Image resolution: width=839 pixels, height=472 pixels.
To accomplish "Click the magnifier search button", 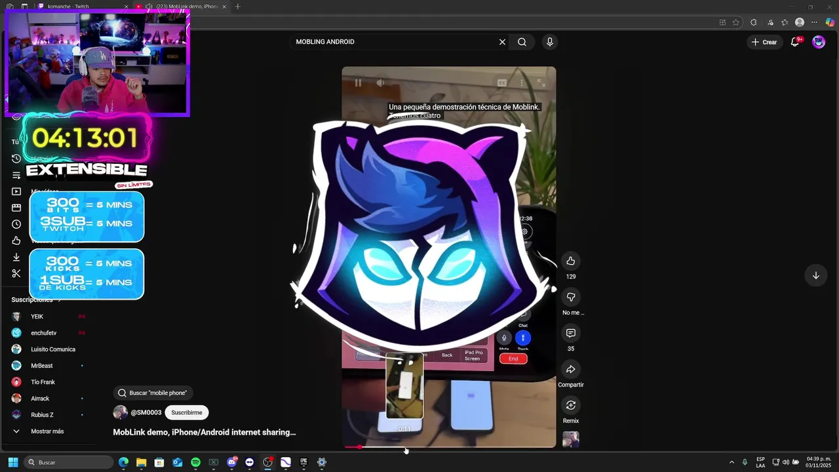I will [x=522, y=42].
